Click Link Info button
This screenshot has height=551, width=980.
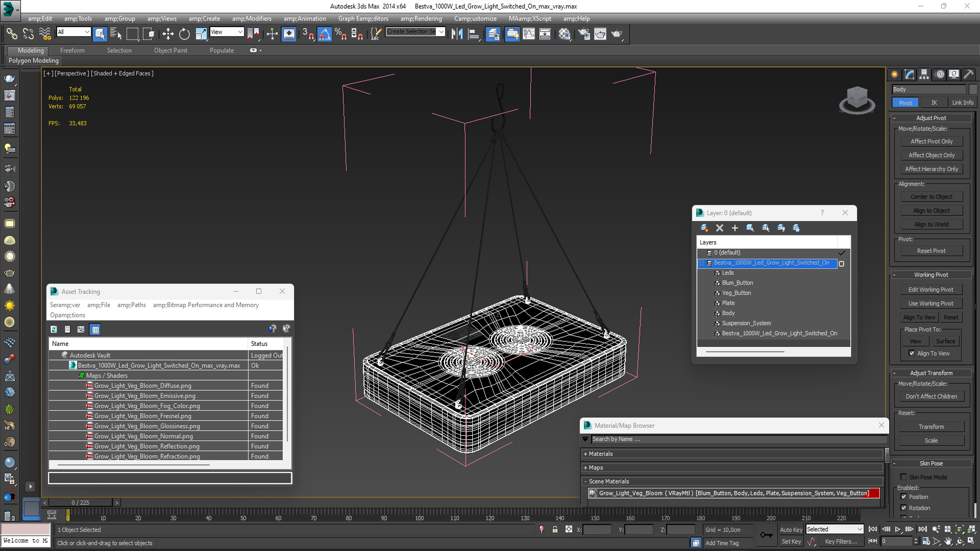pos(962,103)
